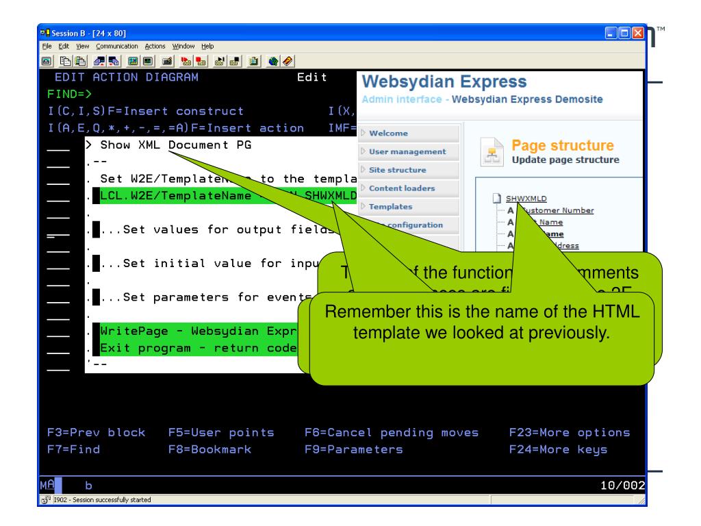Open the Edit menu

pyautogui.click(x=64, y=46)
